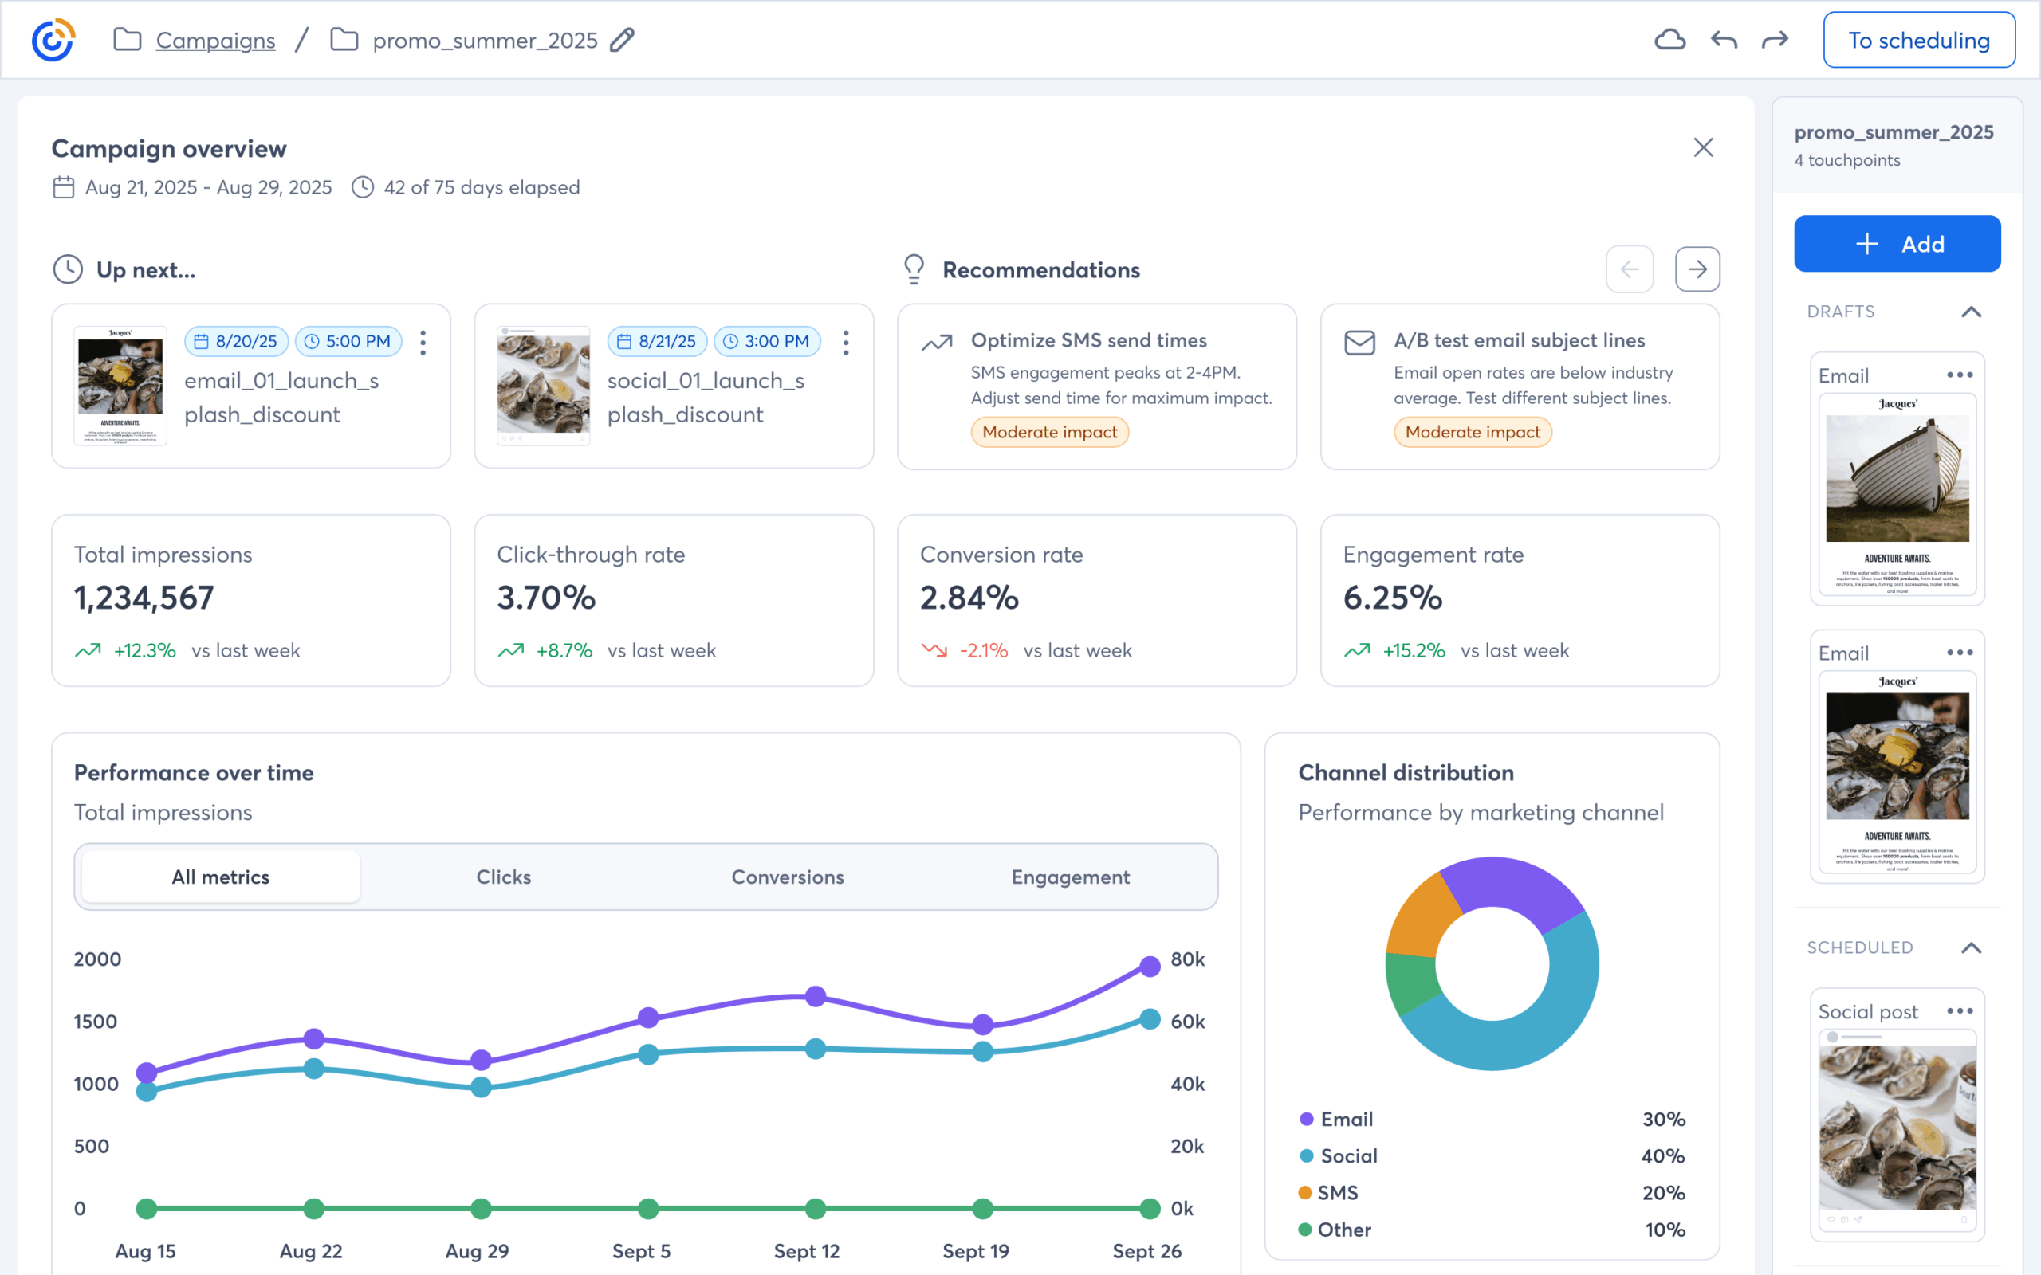Show the Conversions chart tab
The image size is (2041, 1275).
[x=787, y=877]
